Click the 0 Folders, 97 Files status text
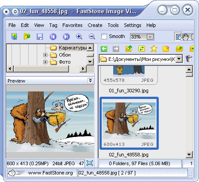The height and width of the screenshot is (182, 199). click(x=139, y=163)
